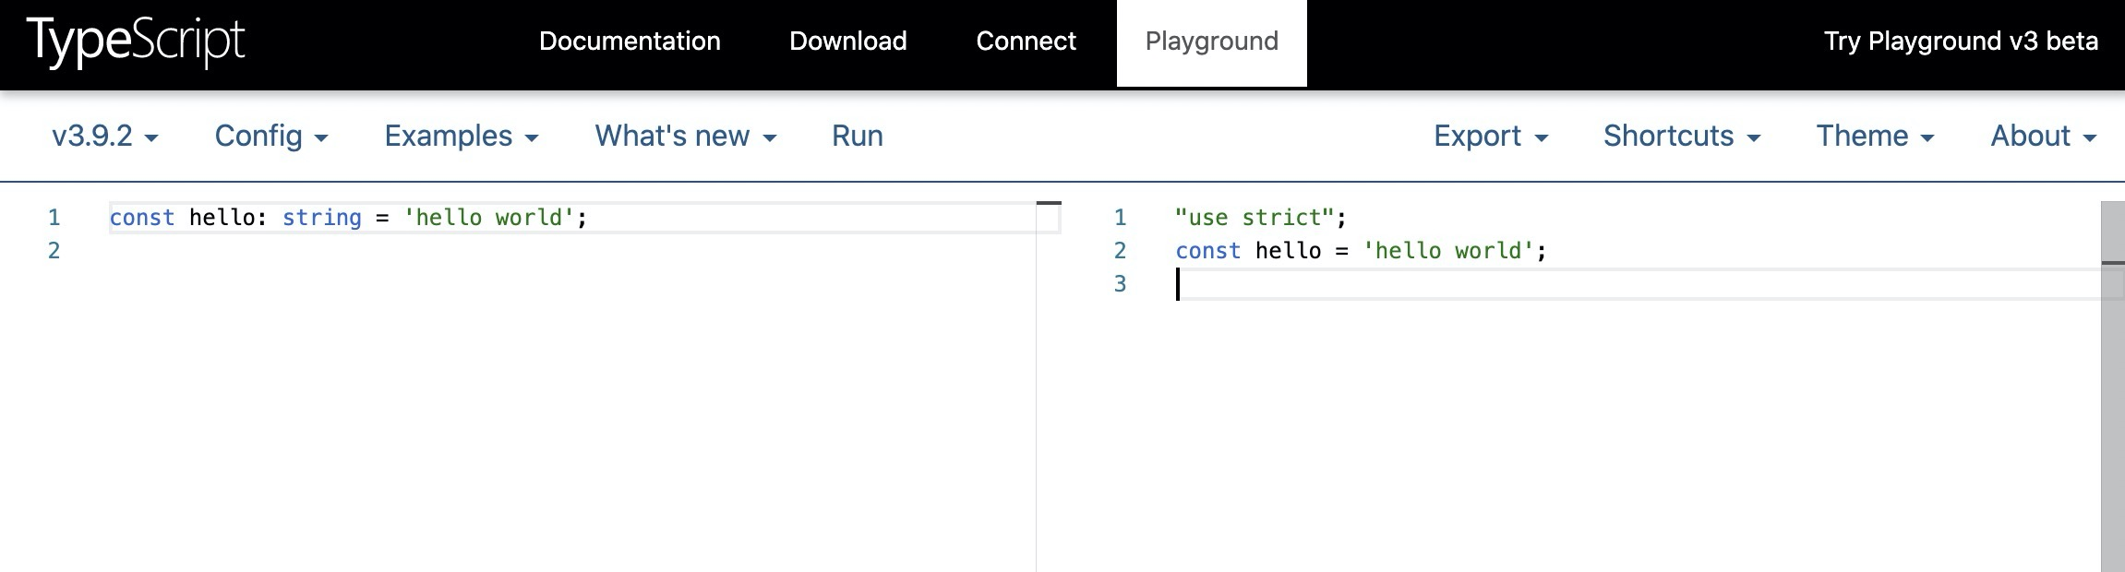
Task: Open the Documentation page
Action: [630, 42]
